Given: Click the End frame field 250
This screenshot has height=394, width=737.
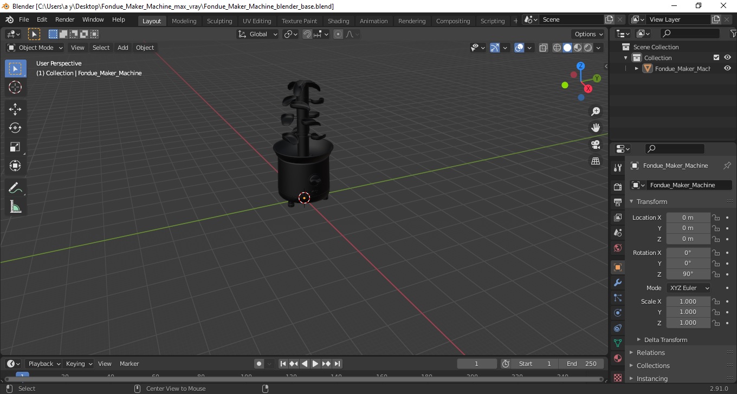Looking at the screenshot, I should 581,364.
